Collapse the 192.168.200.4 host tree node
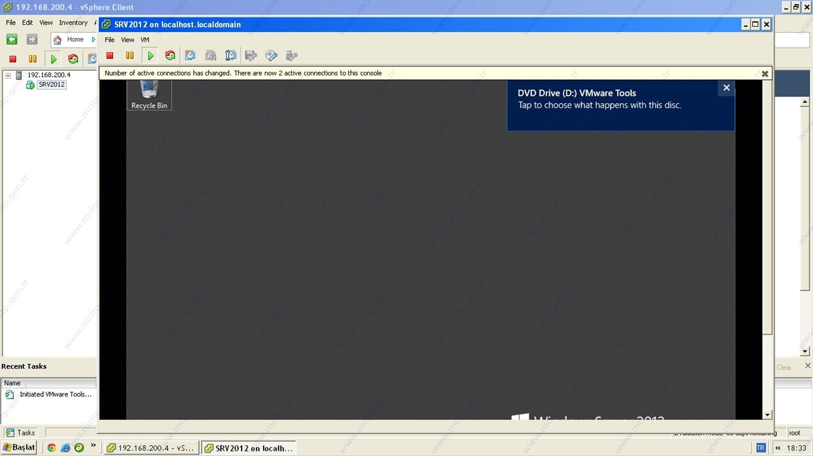 pos(8,75)
